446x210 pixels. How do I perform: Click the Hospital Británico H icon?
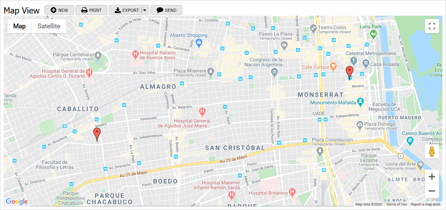292,192
